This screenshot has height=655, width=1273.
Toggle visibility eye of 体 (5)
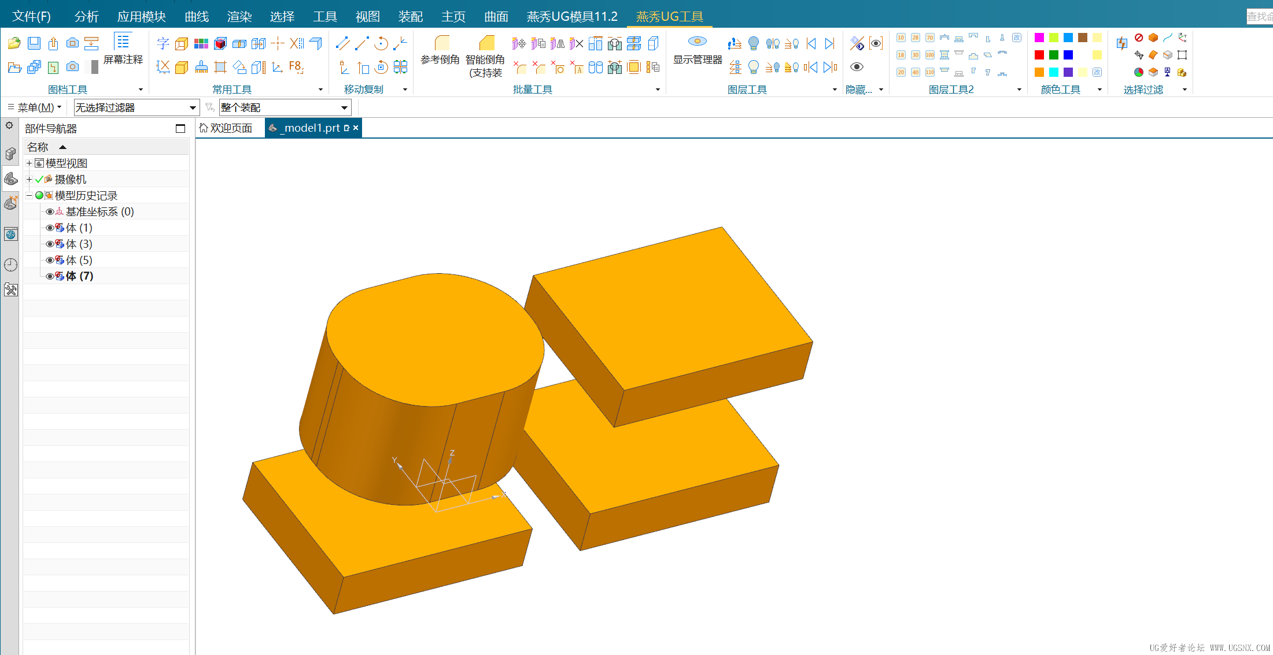tap(50, 260)
